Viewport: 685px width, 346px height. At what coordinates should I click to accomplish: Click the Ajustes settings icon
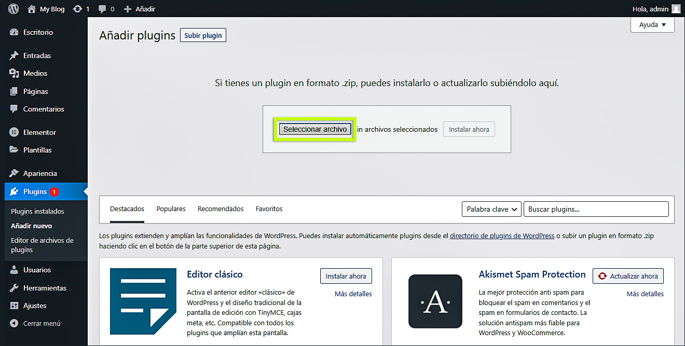point(14,306)
